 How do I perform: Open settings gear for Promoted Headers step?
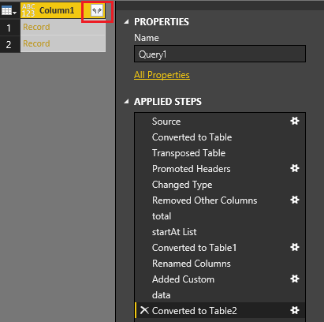click(x=295, y=168)
